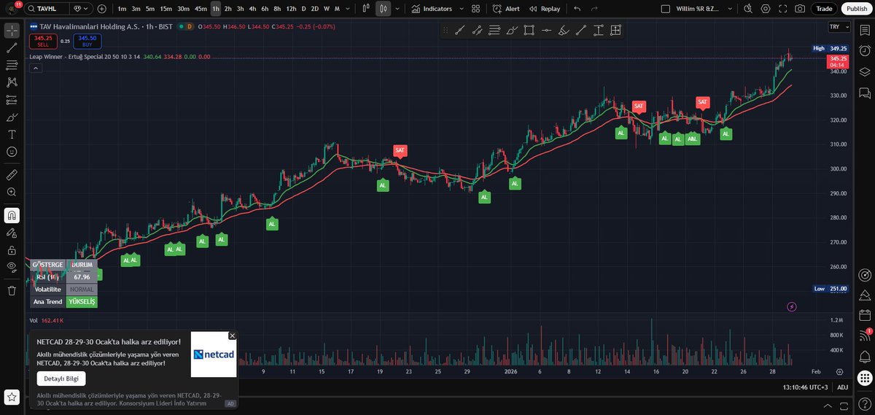Close the NETCAD ad popup

tap(233, 336)
